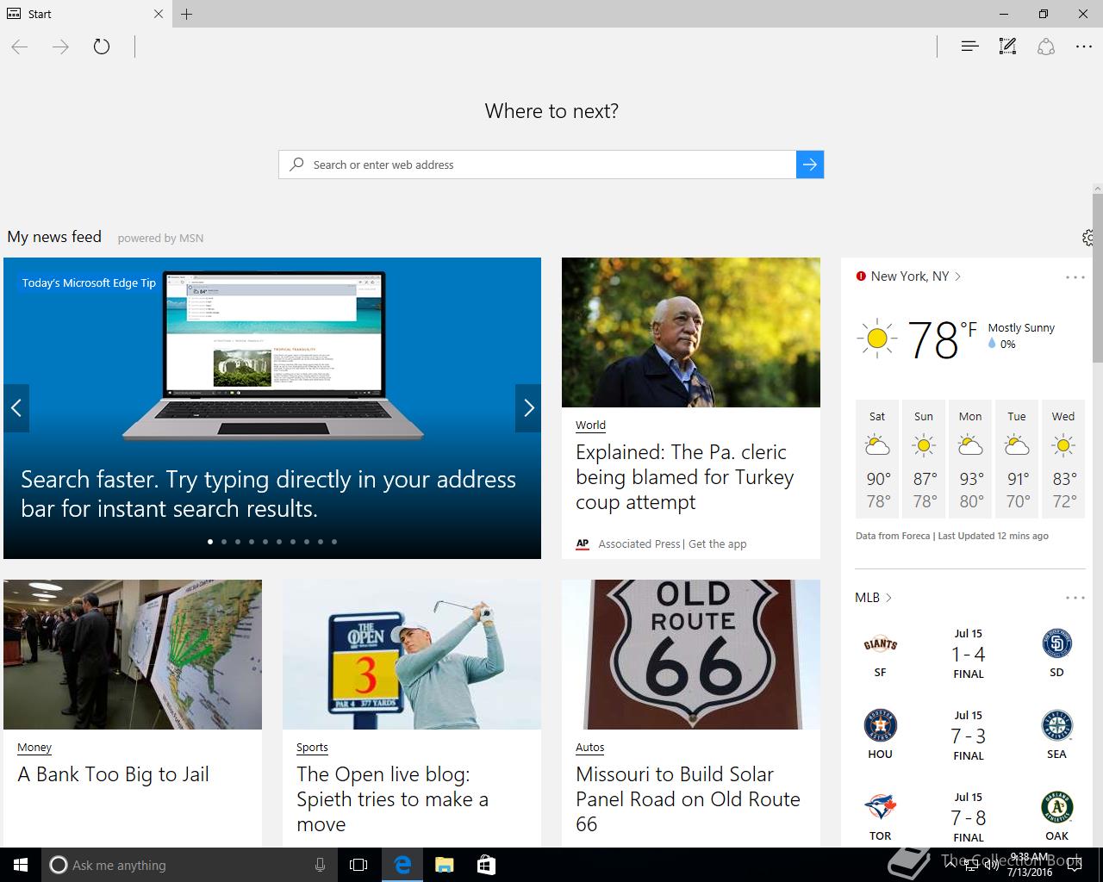Open the 1 - 4 FINAL game score

[x=969, y=656]
